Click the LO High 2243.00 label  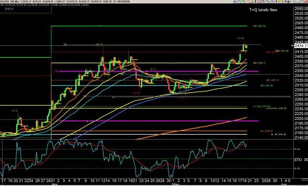[x=262, y=107]
